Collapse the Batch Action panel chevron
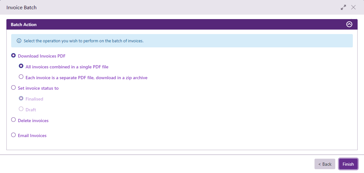This screenshot has width=364, height=173. tap(349, 24)
